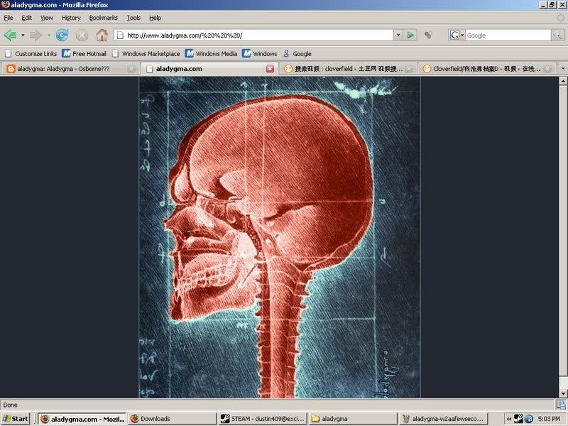Expand the address bar URL history dropdown

pos(398,35)
